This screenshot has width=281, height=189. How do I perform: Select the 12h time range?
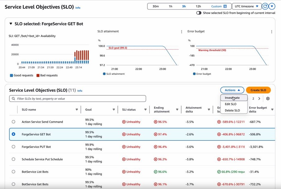(198, 6)
